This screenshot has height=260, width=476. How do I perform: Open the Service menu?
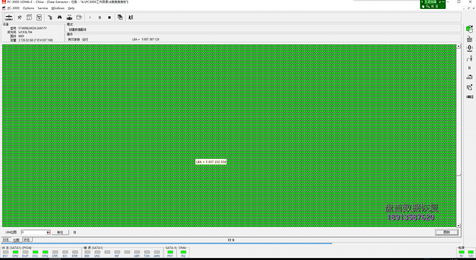tap(43, 8)
